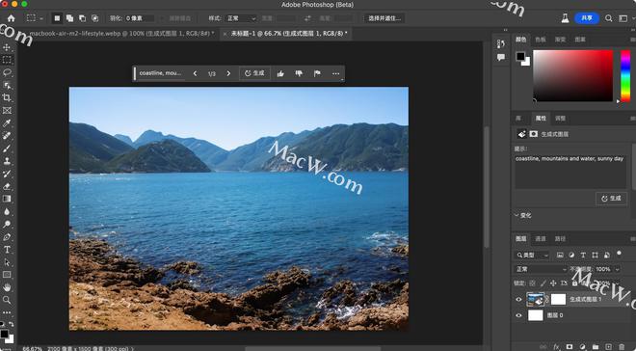Select the Zoom tool in toolbar
This screenshot has height=351, width=636.
click(x=7, y=300)
